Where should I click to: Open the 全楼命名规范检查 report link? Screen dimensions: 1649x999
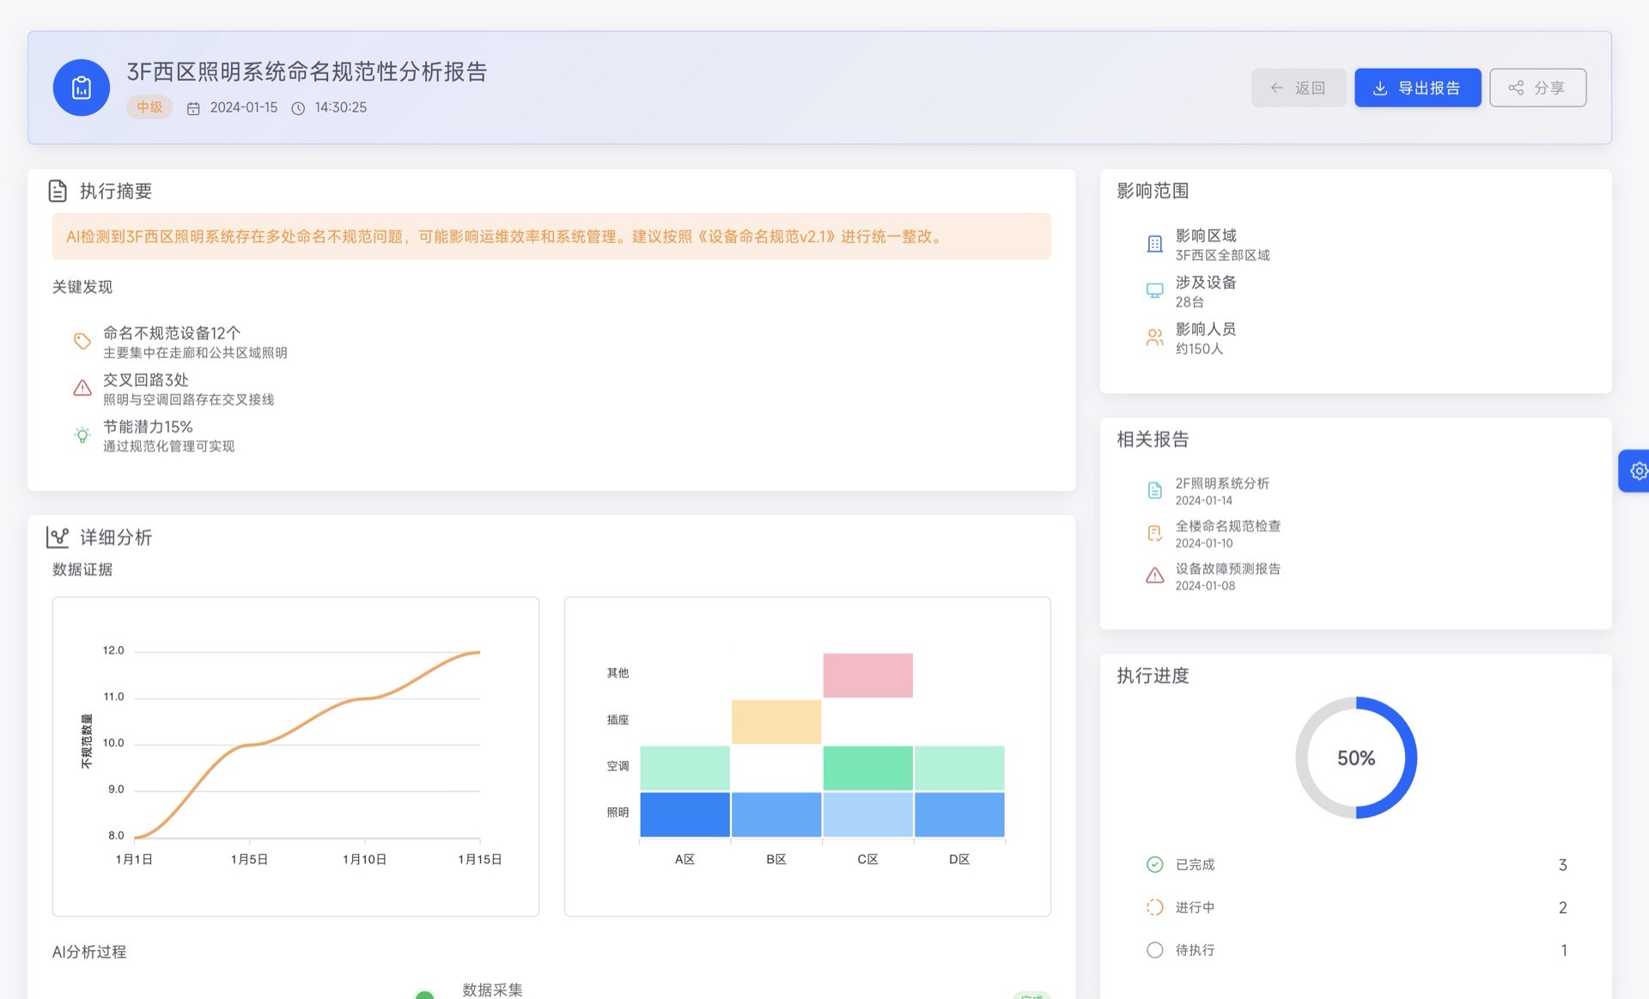click(x=1228, y=527)
